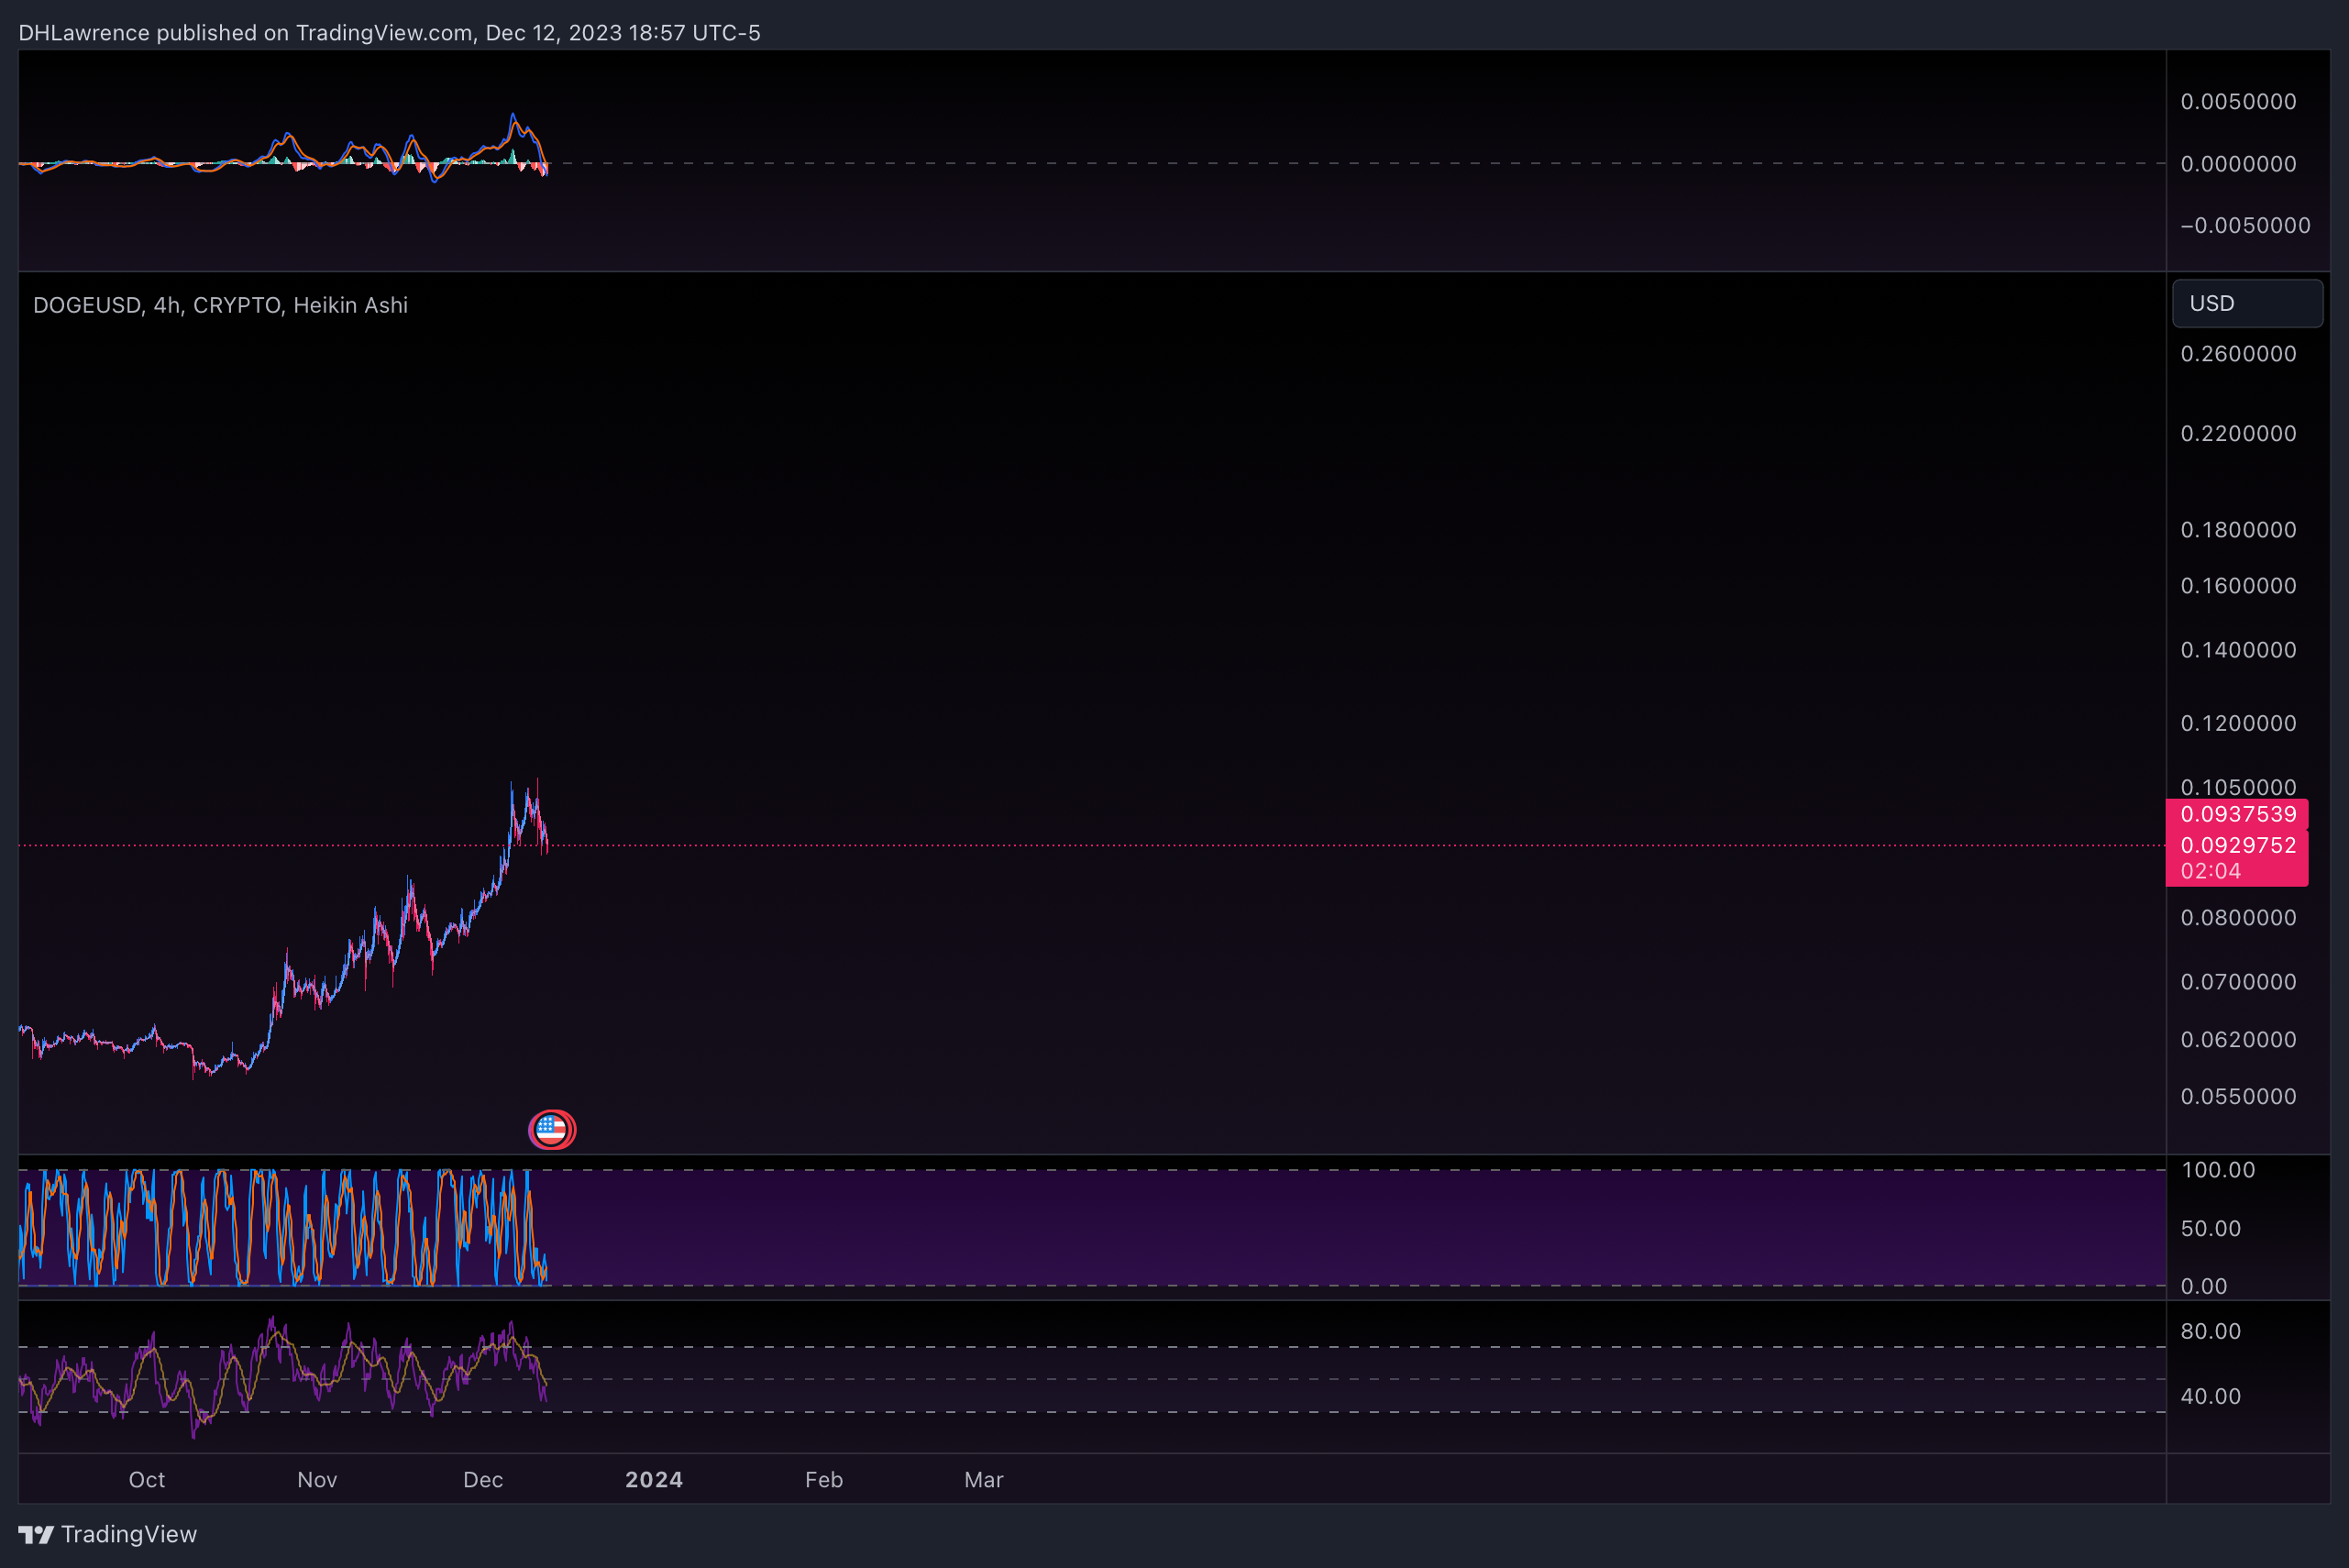
Task: Click the 0.0700000 price axis label
Action: 2238,982
